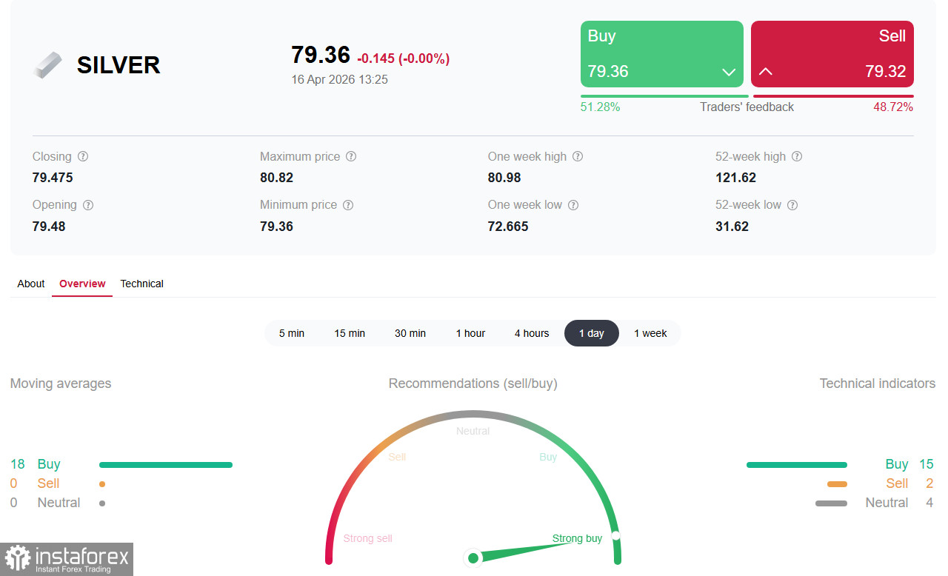Open the Opening help question-mark icon
The height and width of the screenshot is (576, 948).
tap(88, 205)
